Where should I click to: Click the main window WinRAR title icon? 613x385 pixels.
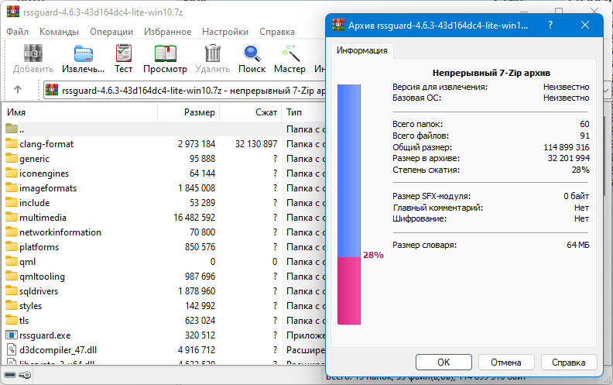click(x=13, y=12)
